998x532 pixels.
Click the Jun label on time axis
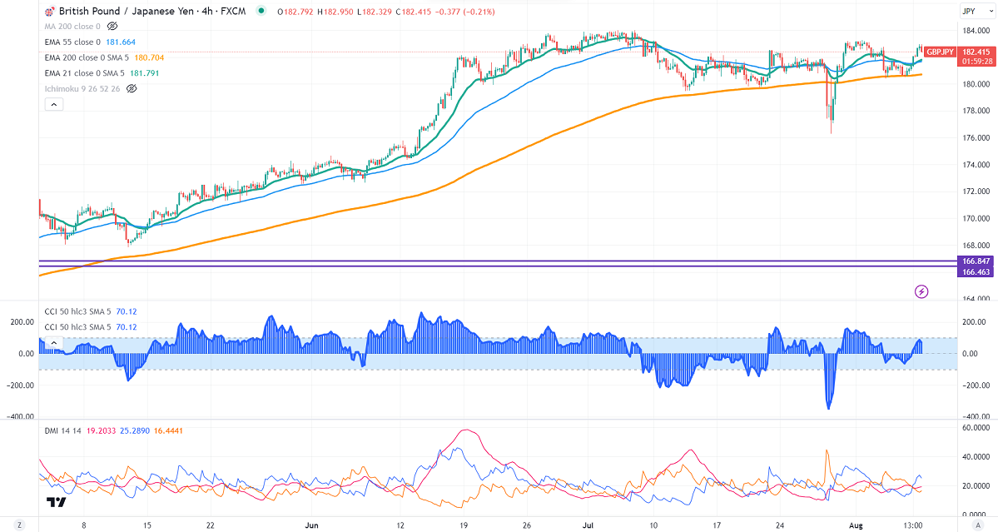point(310,525)
